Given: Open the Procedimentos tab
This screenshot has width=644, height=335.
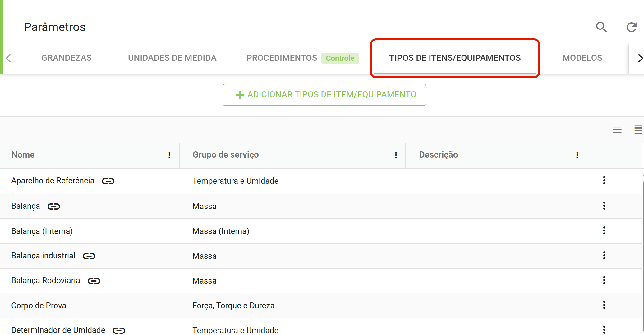Looking at the screenshot, I should point(282,58).
